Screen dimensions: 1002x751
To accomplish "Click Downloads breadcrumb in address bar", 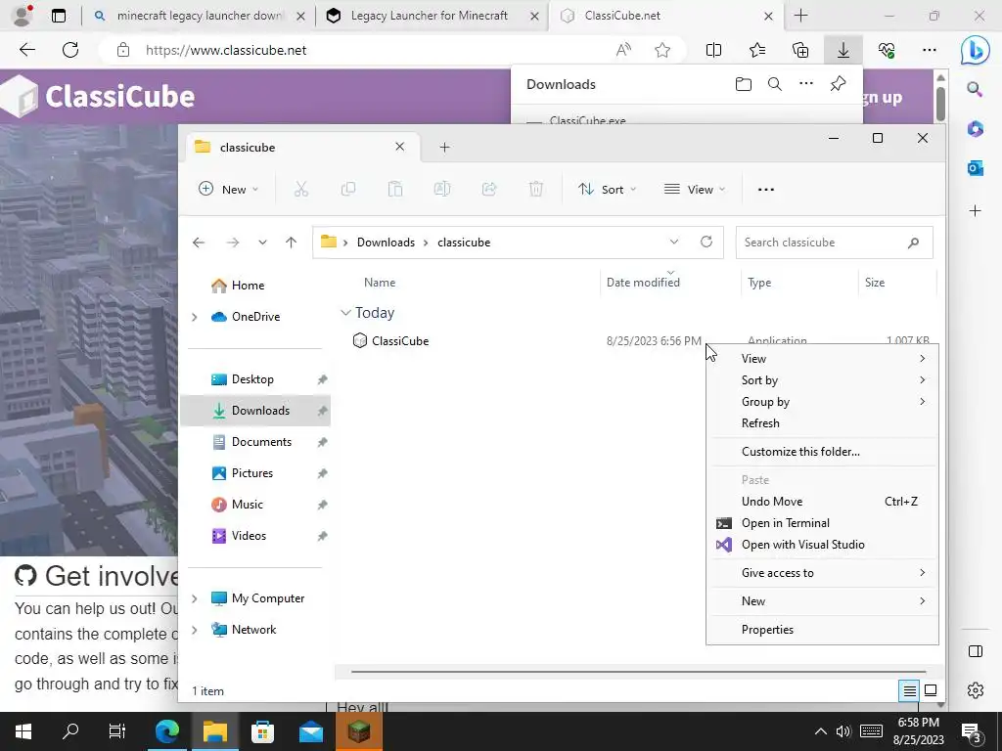I will 386,243.
